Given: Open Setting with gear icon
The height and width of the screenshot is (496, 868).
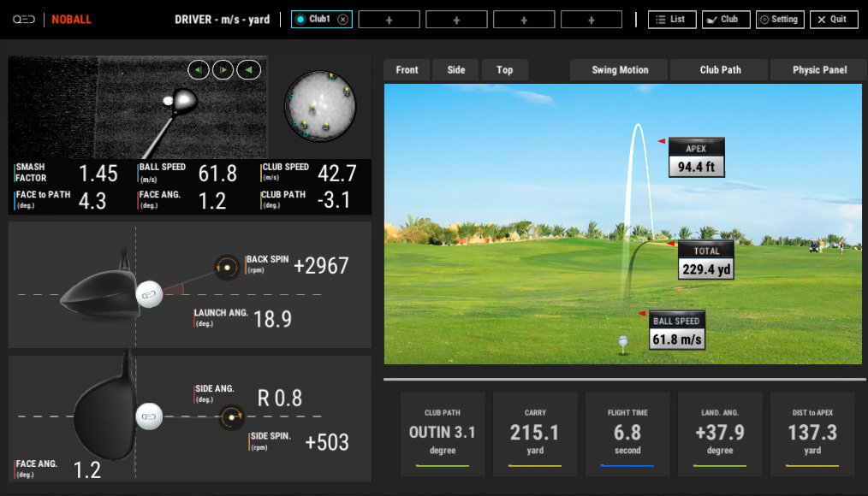Looking at the screenshot, I should coord(780,20).
